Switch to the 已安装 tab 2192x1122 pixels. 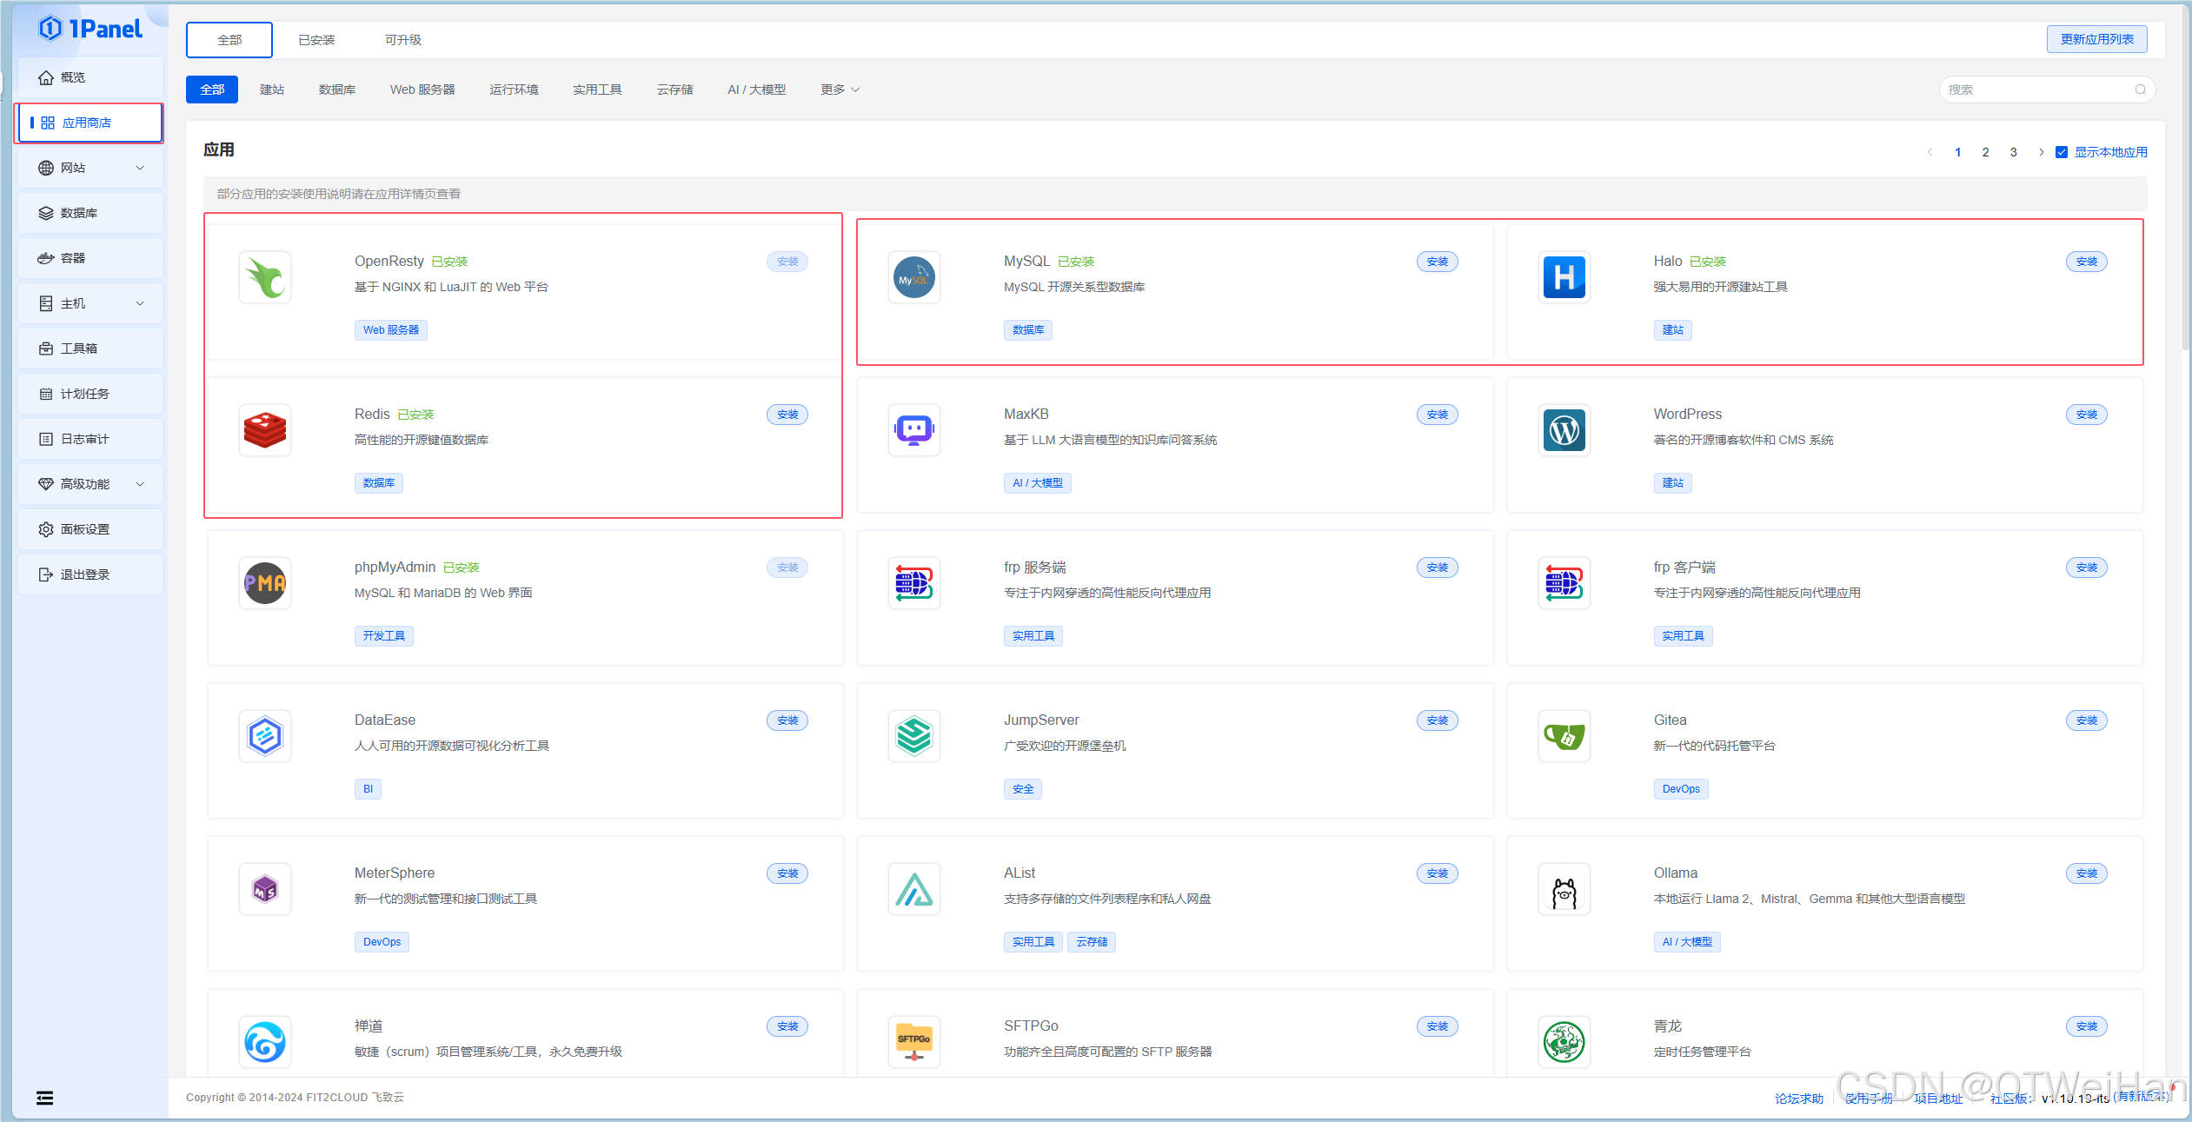[316, 40]
